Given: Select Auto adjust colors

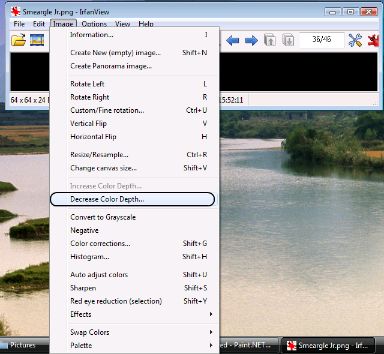Looking at the screenshot, I should point(134,275).
